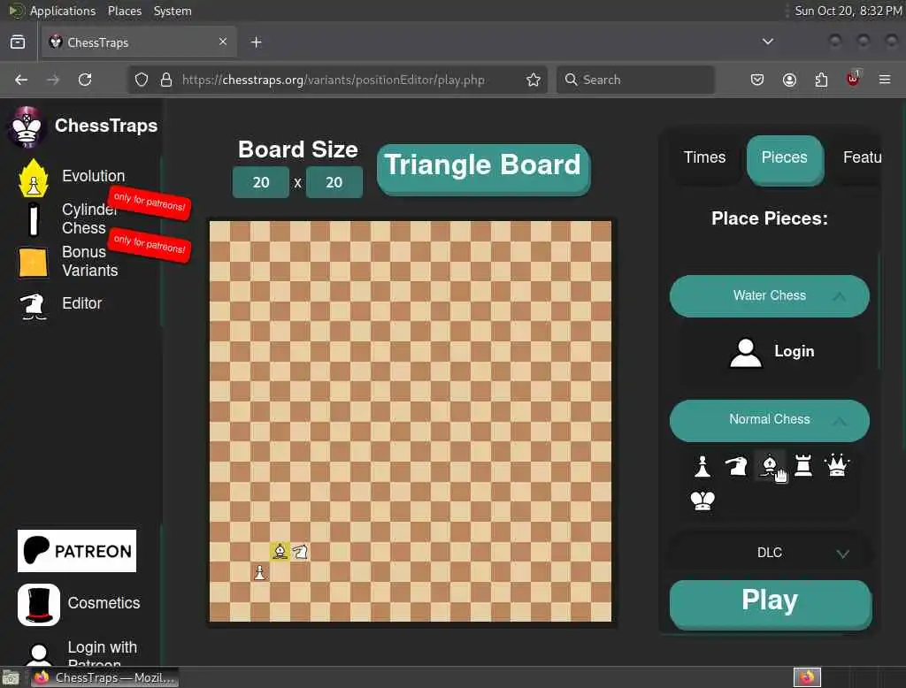Image resolution: width=906 pixels, height=688 pixels.
Task: Click the Pocket save icon
Action: pyautogui.click(x=757, y=80)
